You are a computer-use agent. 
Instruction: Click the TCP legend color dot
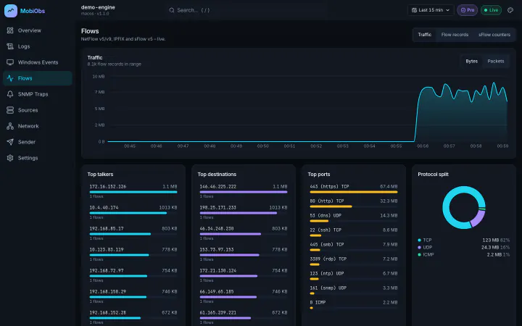[420, 241]
